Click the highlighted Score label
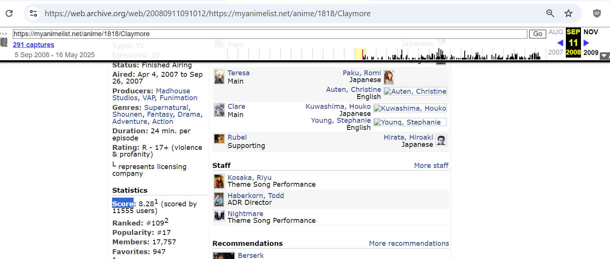 point(123,204)
